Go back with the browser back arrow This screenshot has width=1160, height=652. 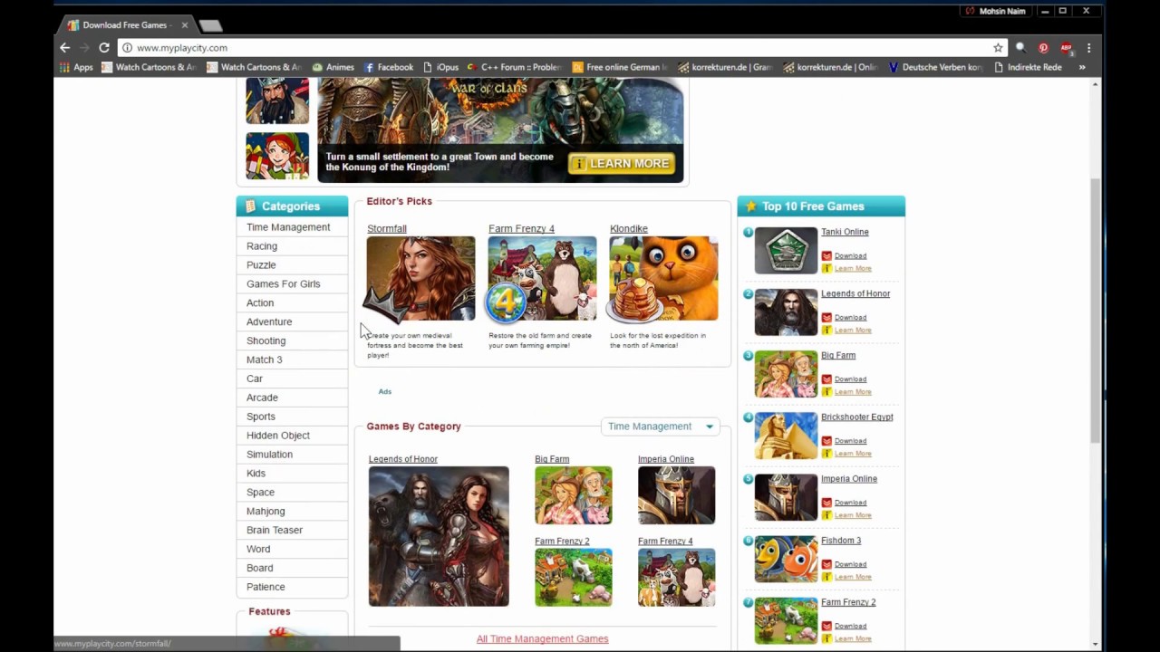coord(64,48)
